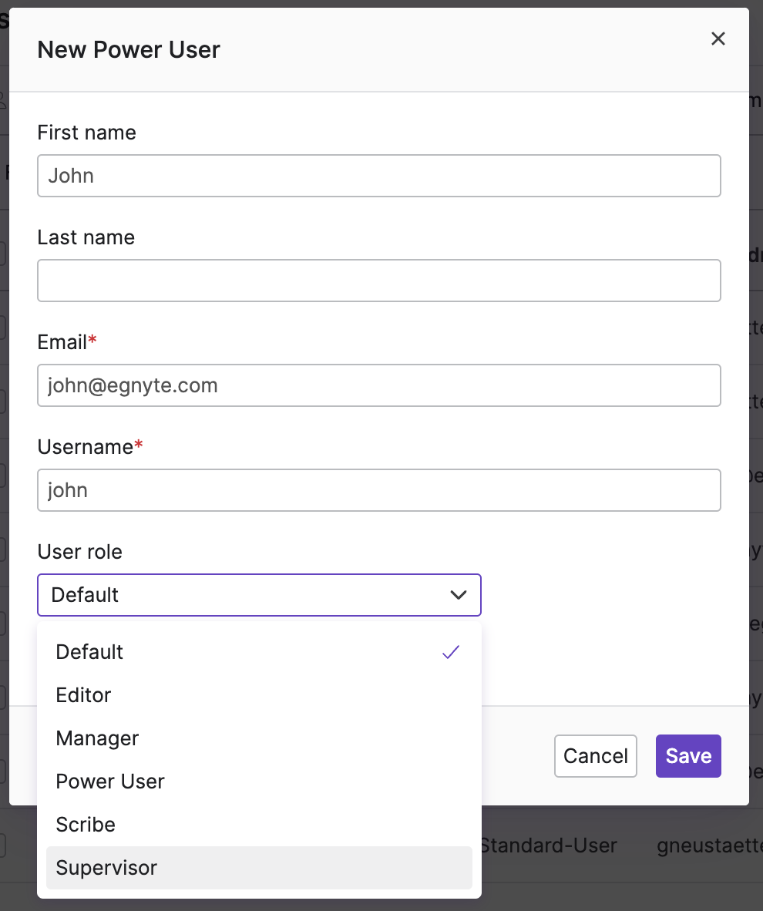The image size is (763, 911).
Task: Collapse the User role dropdown
Action: point(259,595)
